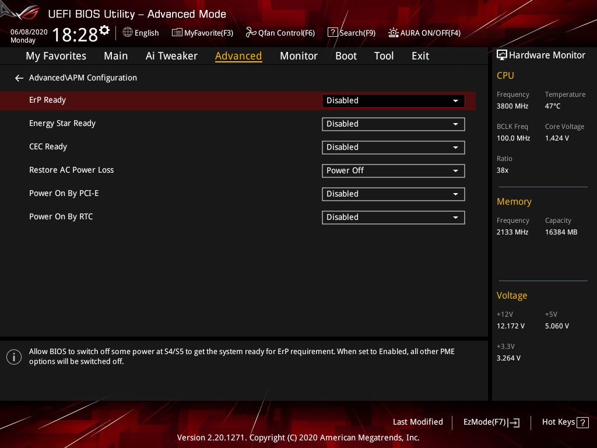Open the Restore AC Power Loss dropdown
Image resolution: width=597 pixels, height=448 pixels.
pos(394,171)
